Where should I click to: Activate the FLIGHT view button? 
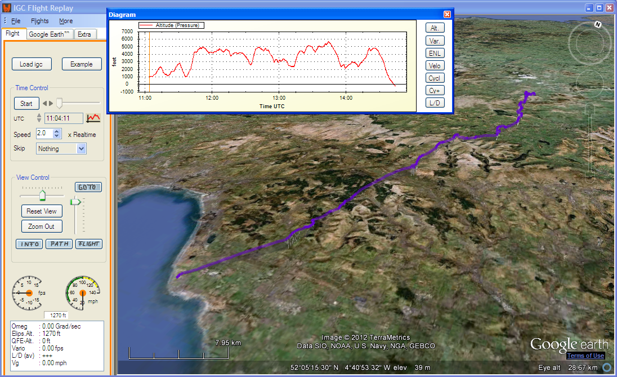point(88,244)
